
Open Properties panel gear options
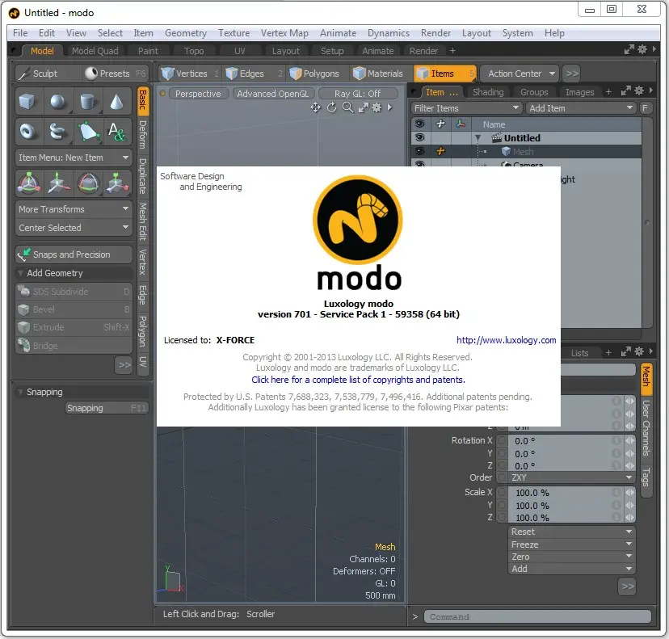click(x=639, y=352)
